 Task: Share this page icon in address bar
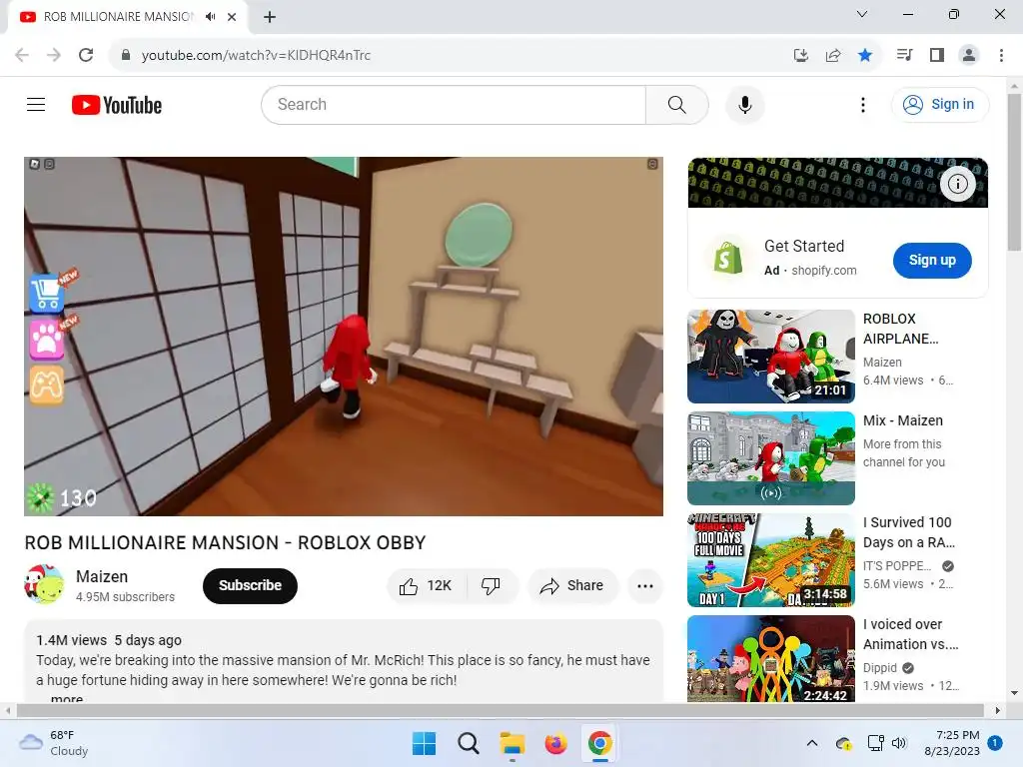coord(833,55)
